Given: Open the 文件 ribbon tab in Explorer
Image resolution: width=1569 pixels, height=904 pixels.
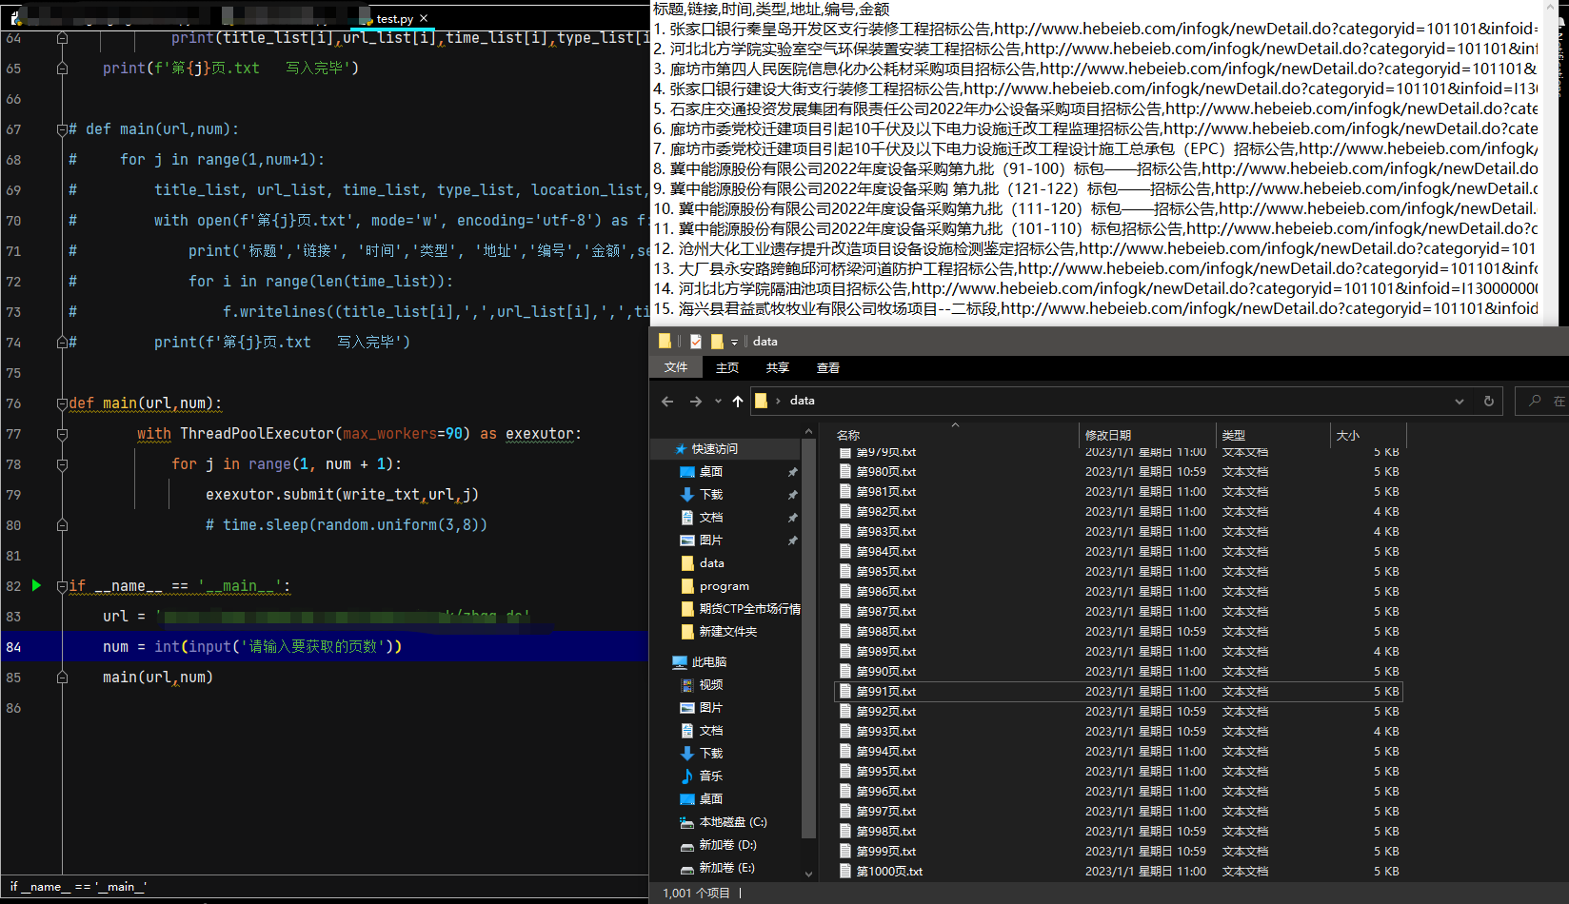Looking at the screenshot, I should click(676, 367).
